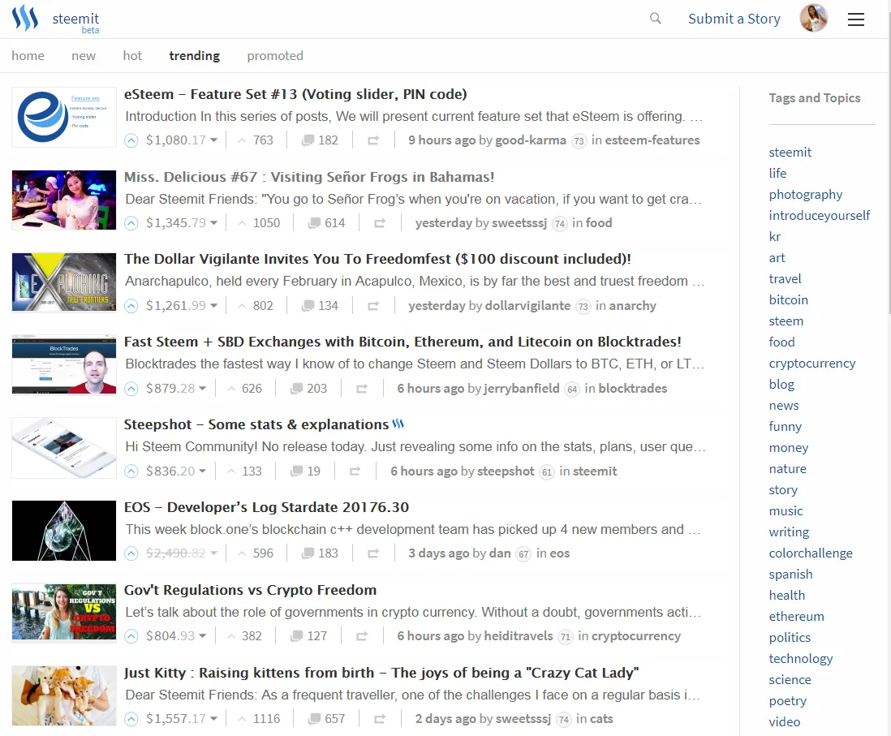Resteem the Steepshot stats post
Screen dimensions: 891x736
[x=355, y=471]
